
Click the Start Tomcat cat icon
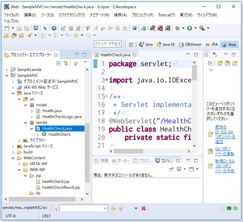click(x=153, y=28)
